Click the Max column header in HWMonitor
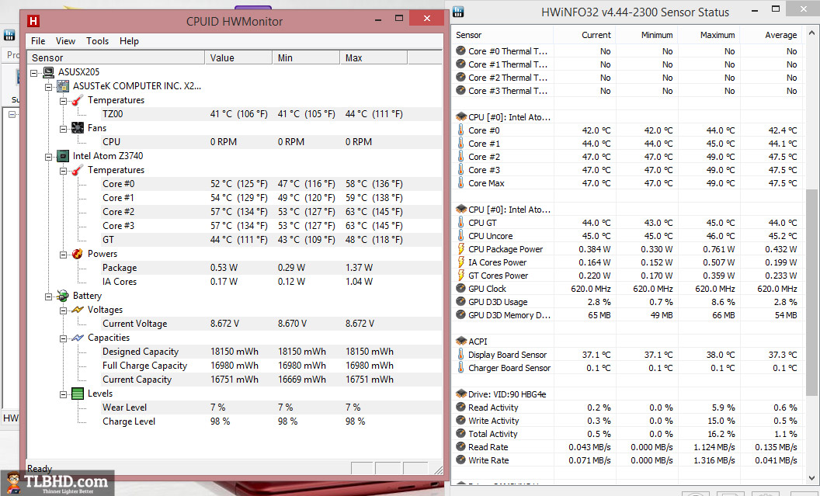This screenshot has height=496, width=820. pos(374,57)
